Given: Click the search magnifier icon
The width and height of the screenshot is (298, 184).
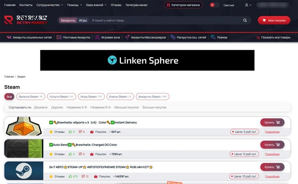Looking at the screenshot, I should [245, 20].
